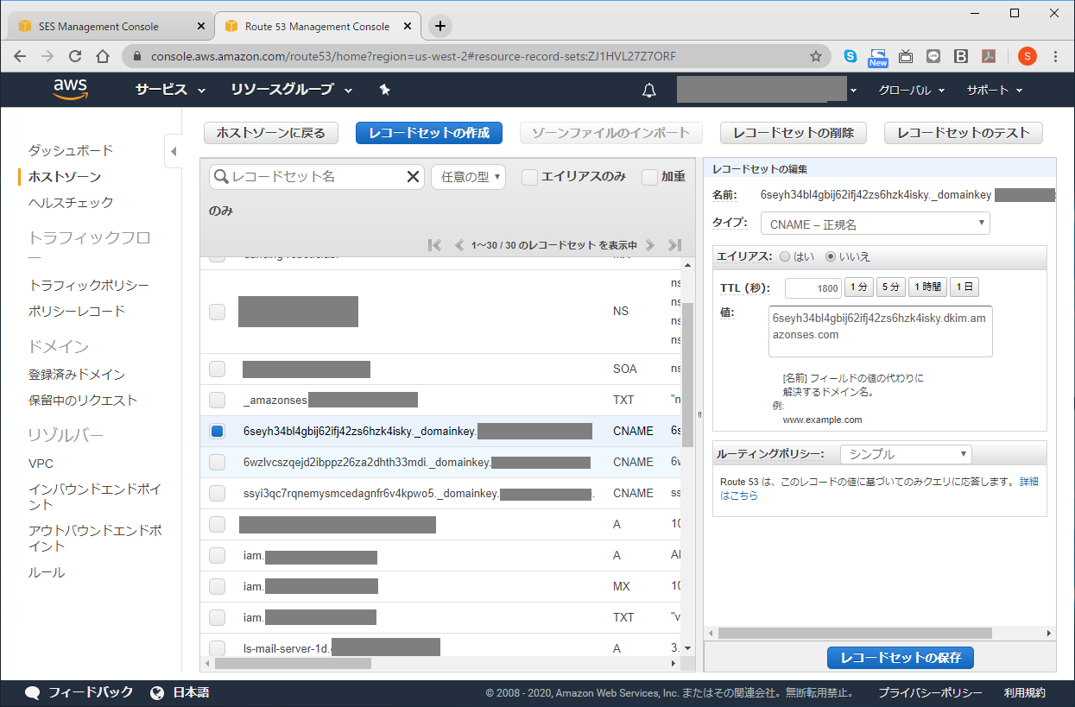Screen dimensions: 1075x707
Task: Check the iam. MX record checkbox
Action: tap(218, 586)
